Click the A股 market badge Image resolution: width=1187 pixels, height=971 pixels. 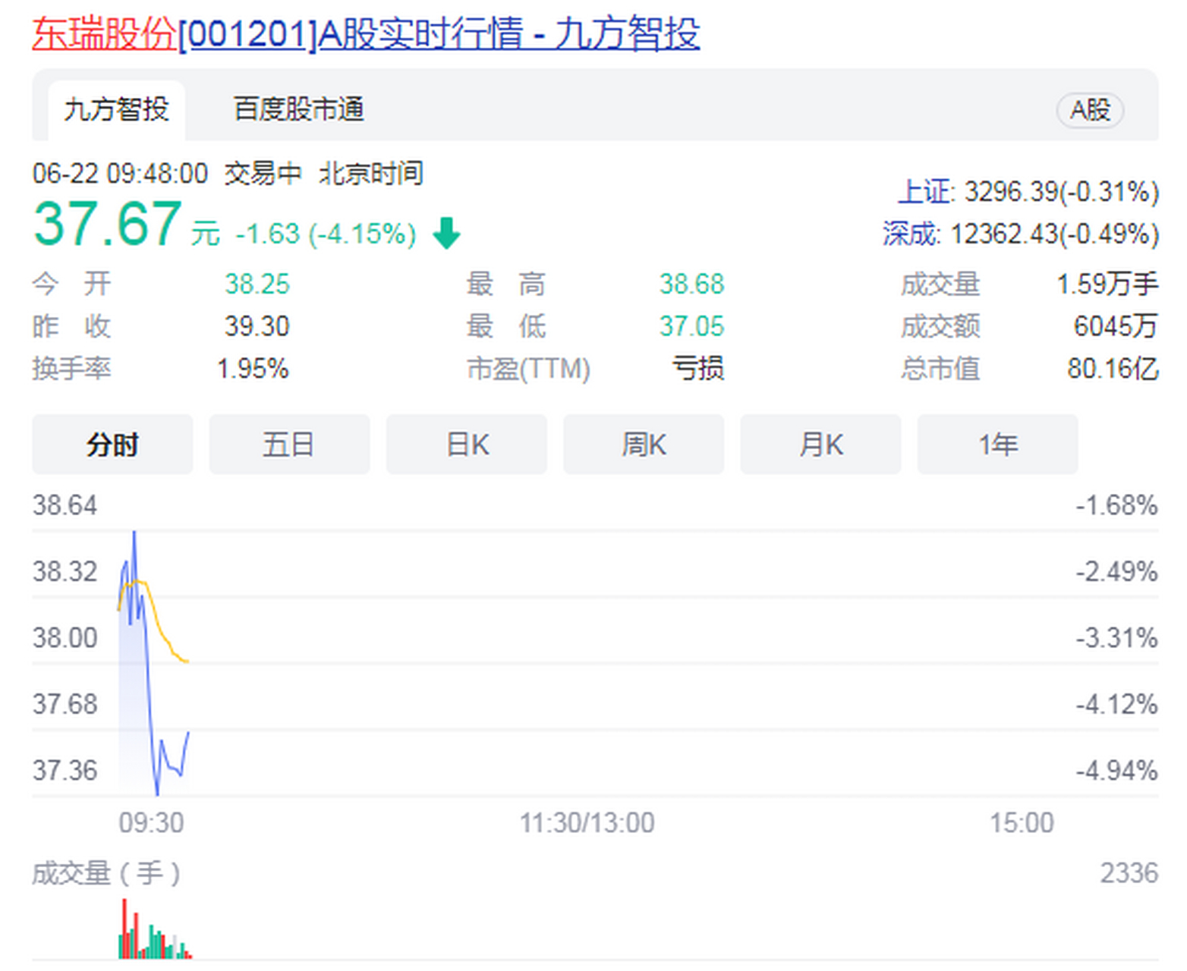(x=1090, y=110)
